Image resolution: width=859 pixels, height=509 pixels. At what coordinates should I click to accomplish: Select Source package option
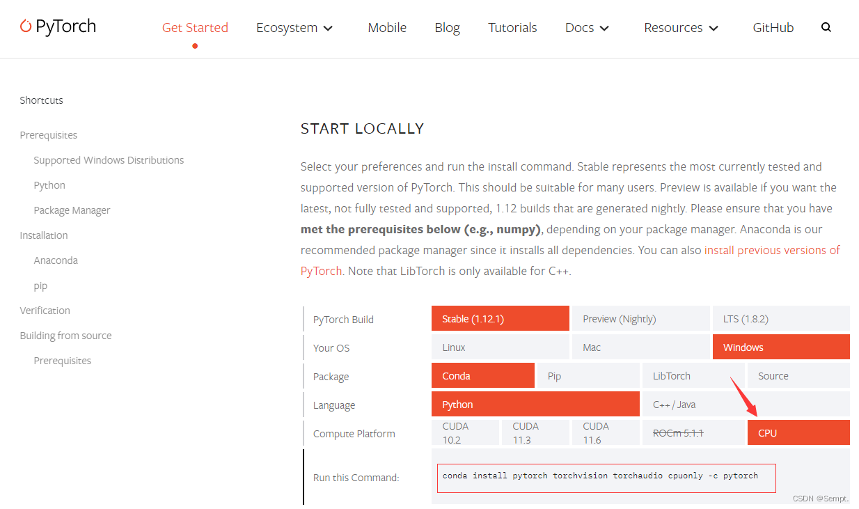(798, 375)
